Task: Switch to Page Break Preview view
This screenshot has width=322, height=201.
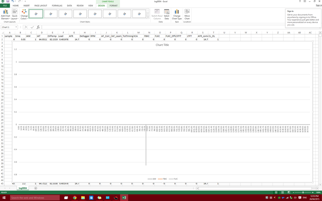Action: pyautogui.click(x=289, y=192)
